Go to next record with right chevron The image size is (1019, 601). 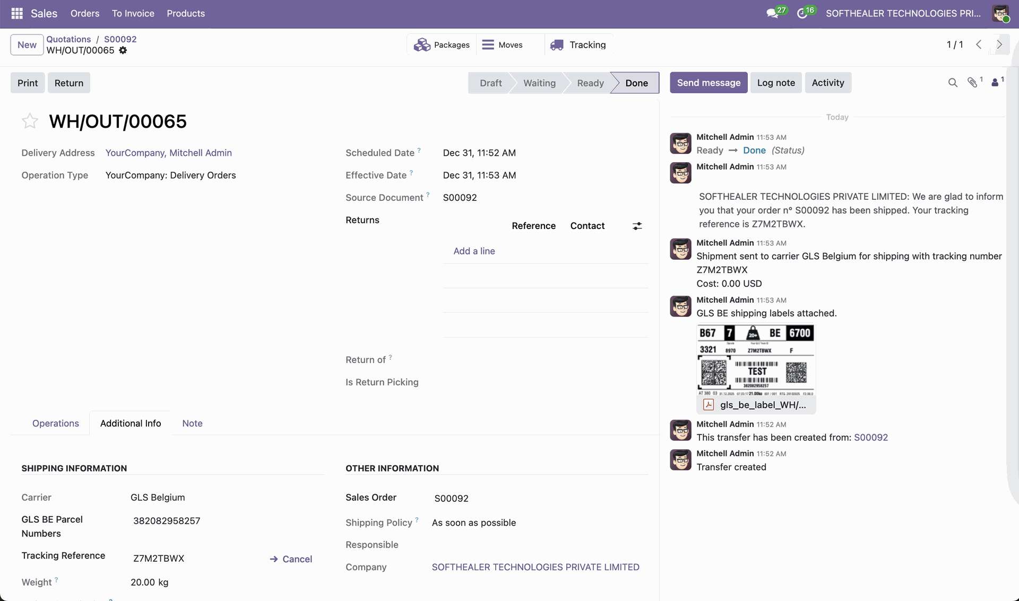pyautogui.click(x=999, y=45)
